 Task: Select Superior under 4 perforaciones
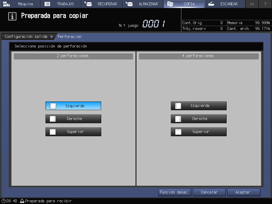point(199,131)
